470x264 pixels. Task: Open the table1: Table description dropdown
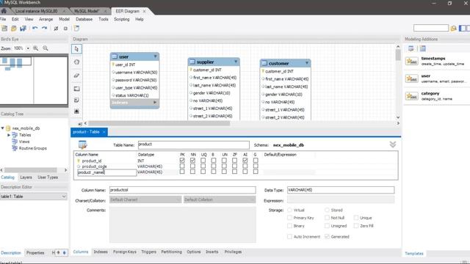tap(64, 197)
